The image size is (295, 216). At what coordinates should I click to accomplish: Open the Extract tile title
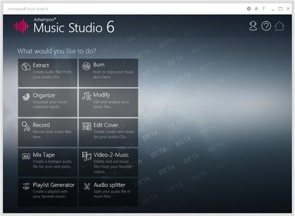tap(41, 65)
